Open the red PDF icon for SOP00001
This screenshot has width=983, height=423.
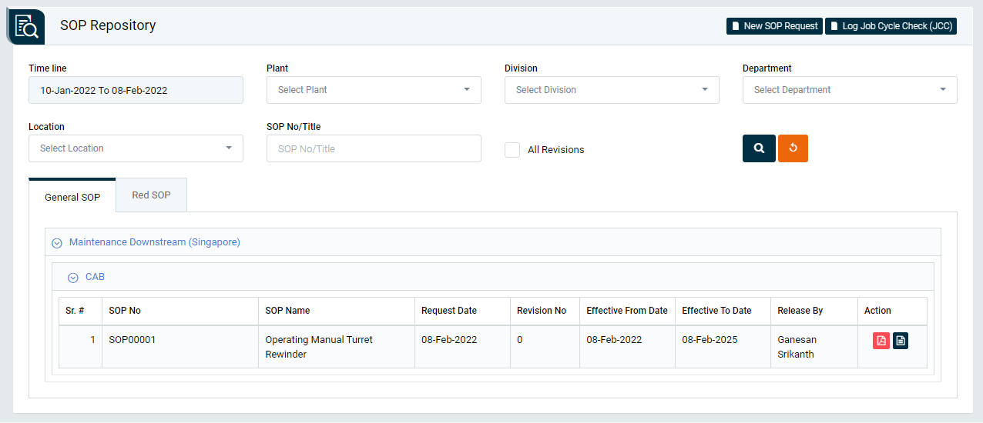(x=881, y=340)
